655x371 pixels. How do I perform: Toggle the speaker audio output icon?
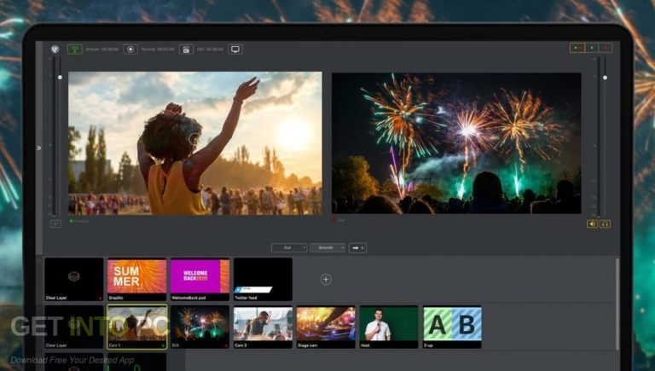click(593, 224)
